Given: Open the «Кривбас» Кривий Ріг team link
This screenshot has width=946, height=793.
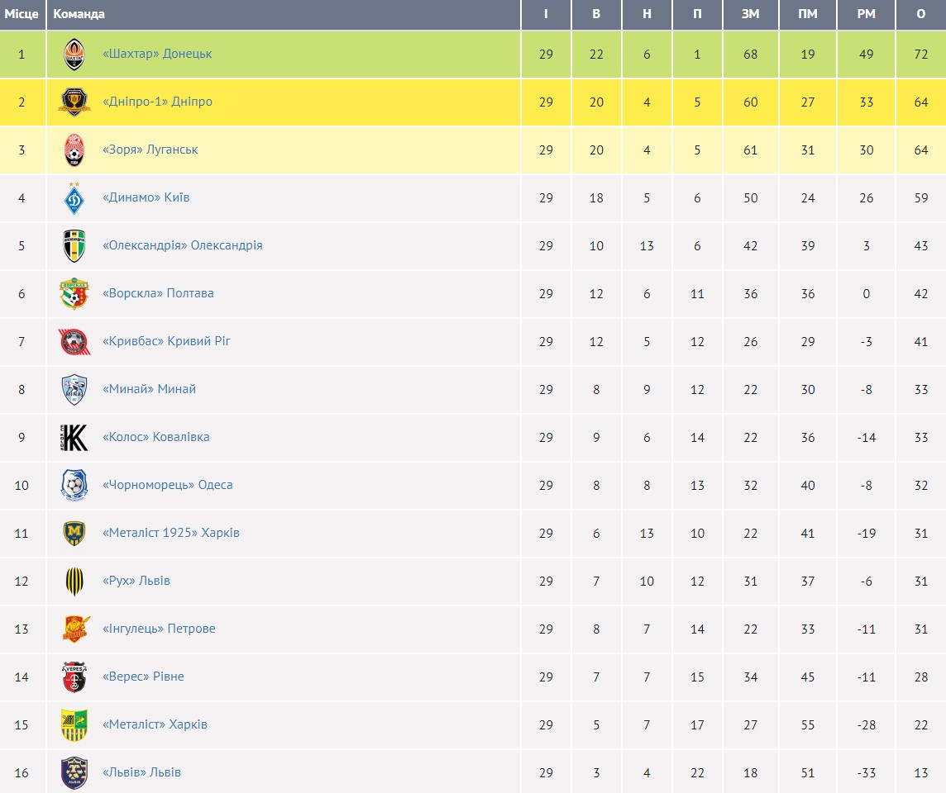Looking at the screenshot, I should [x=166, y=341].
